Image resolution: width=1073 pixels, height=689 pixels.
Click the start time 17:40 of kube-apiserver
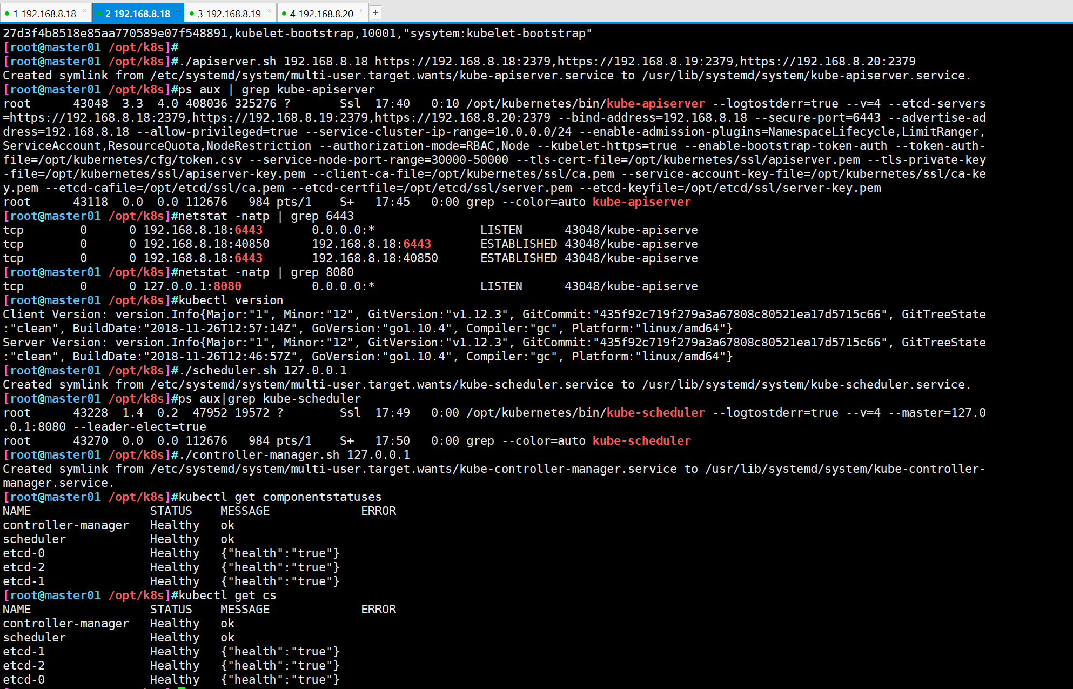[x=392, y=104]
